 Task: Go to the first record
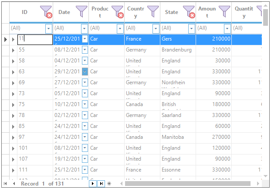5,183
